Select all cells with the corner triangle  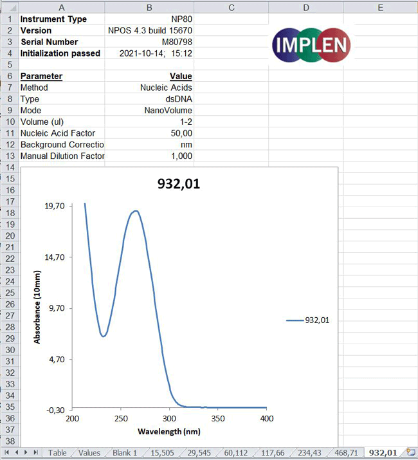pos(10,7)
